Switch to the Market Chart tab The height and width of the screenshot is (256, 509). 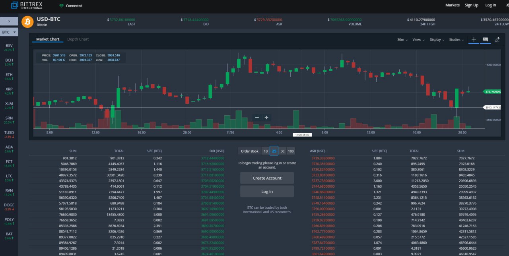pos(48,39)
